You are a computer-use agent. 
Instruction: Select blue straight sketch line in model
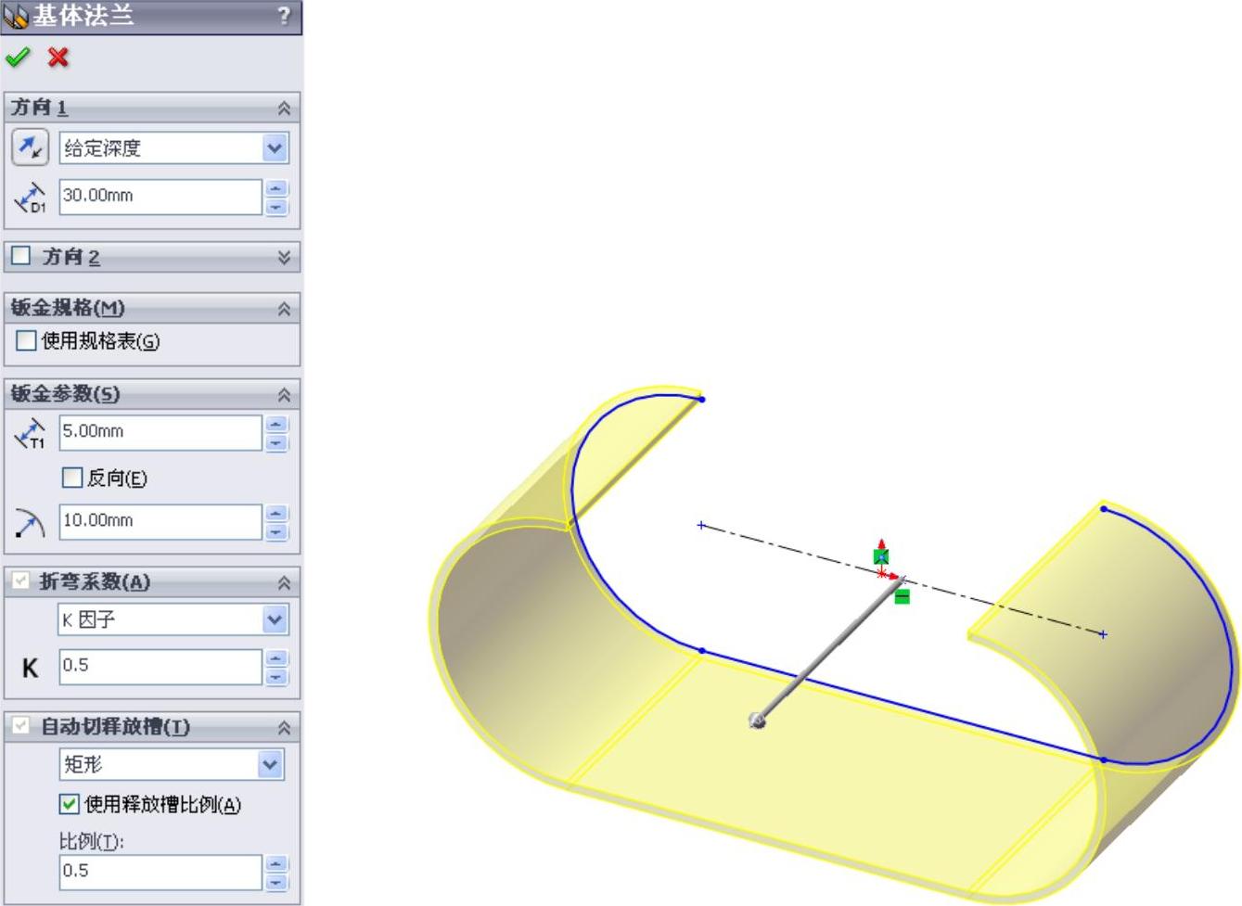click(902, 705)
